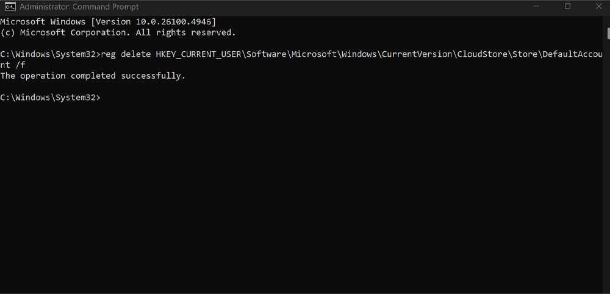Click the "(c) Microsoft Corporation" copyright line

point(118,32)
